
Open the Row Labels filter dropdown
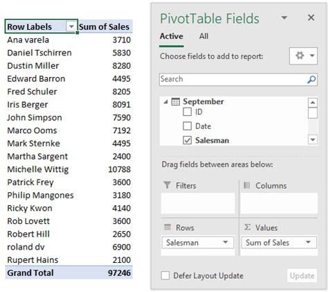pyautogui.click(x=71, y=26)
